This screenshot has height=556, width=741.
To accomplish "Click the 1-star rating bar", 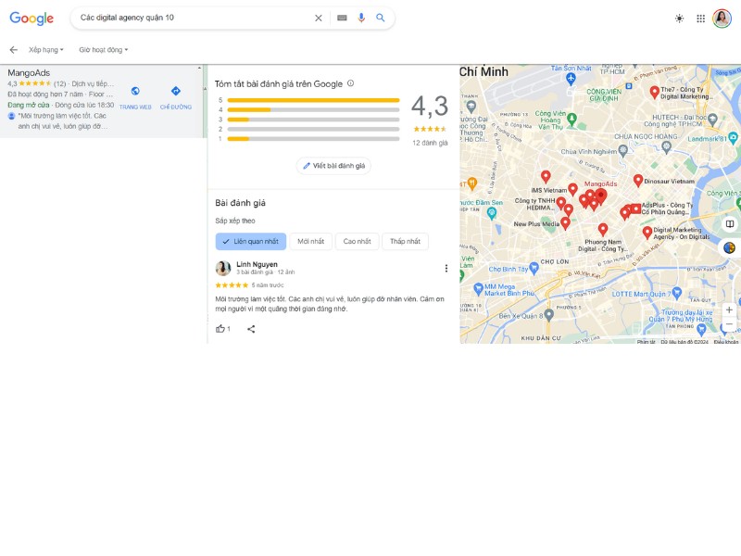I will [x=313, y=139].
